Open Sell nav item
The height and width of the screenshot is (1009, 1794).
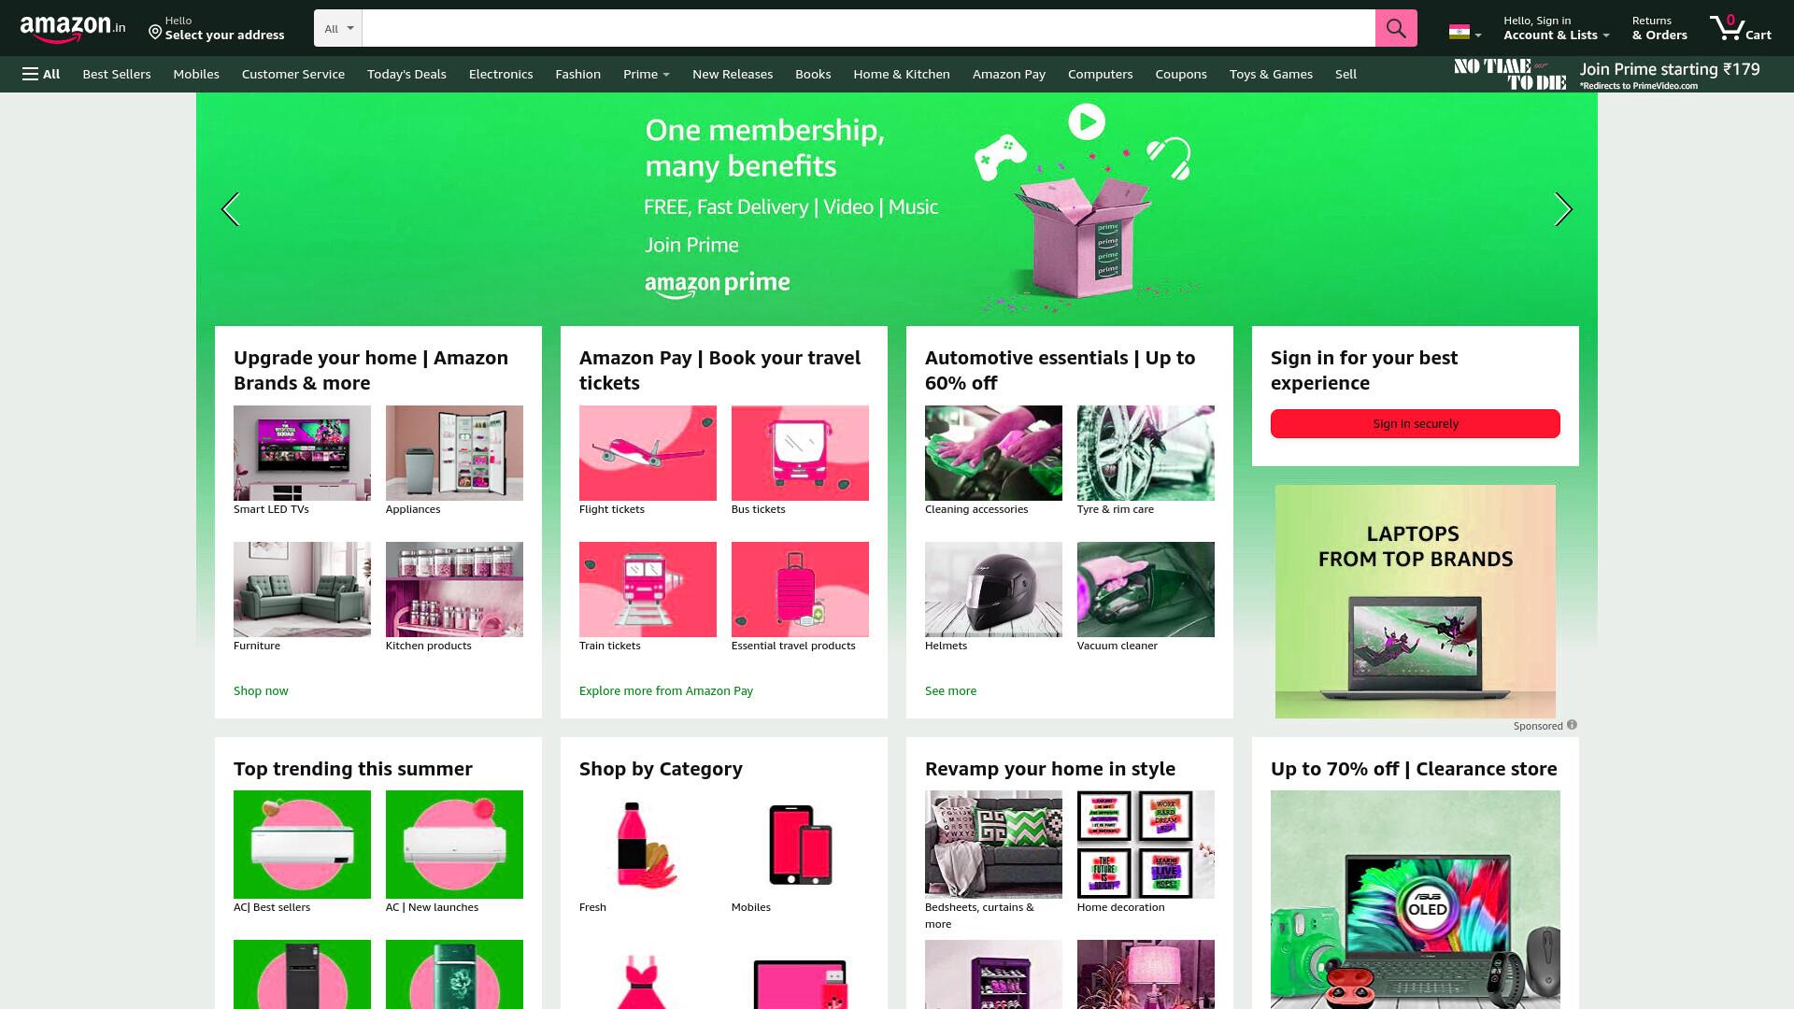1345,74
